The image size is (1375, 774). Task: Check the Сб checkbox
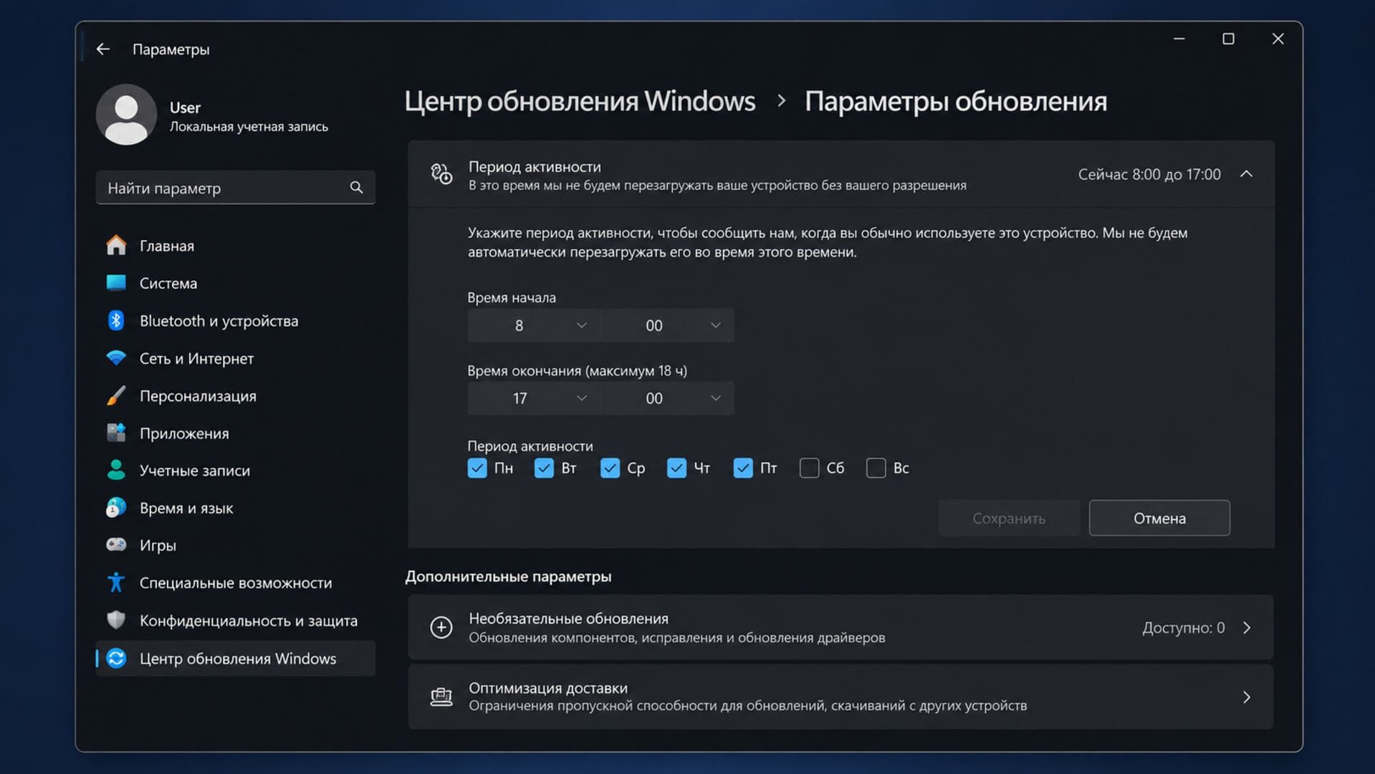point(809,468)
